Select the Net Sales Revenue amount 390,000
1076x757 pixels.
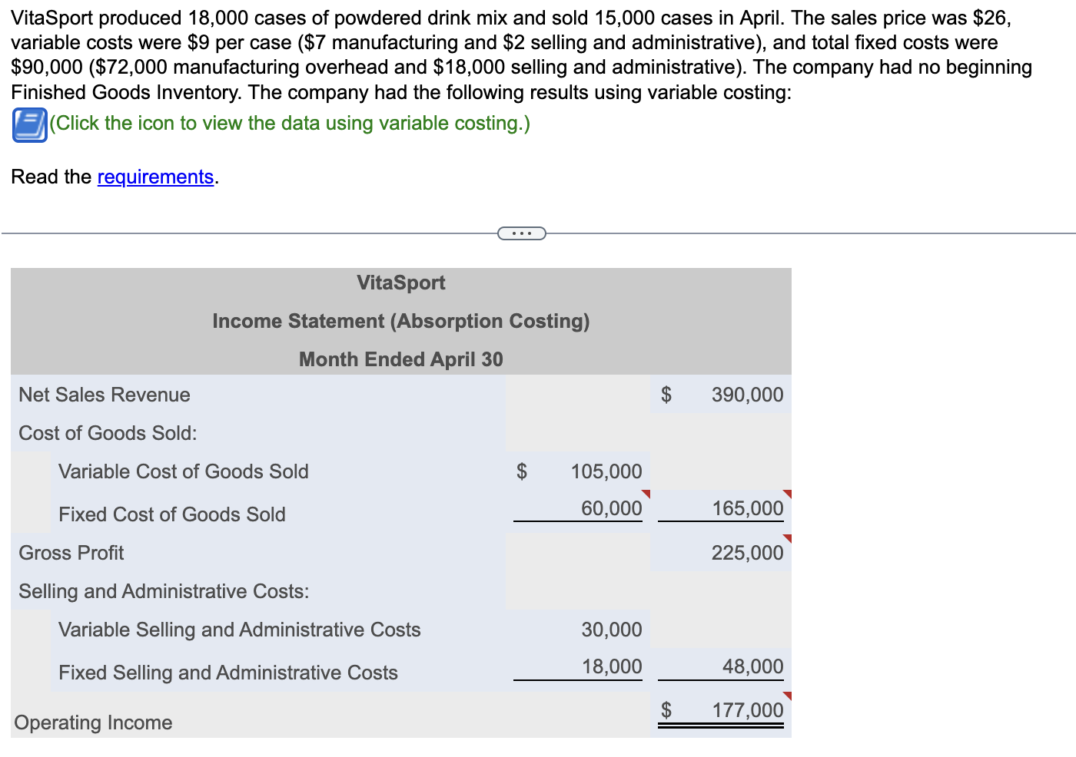[x=747, y=395]
